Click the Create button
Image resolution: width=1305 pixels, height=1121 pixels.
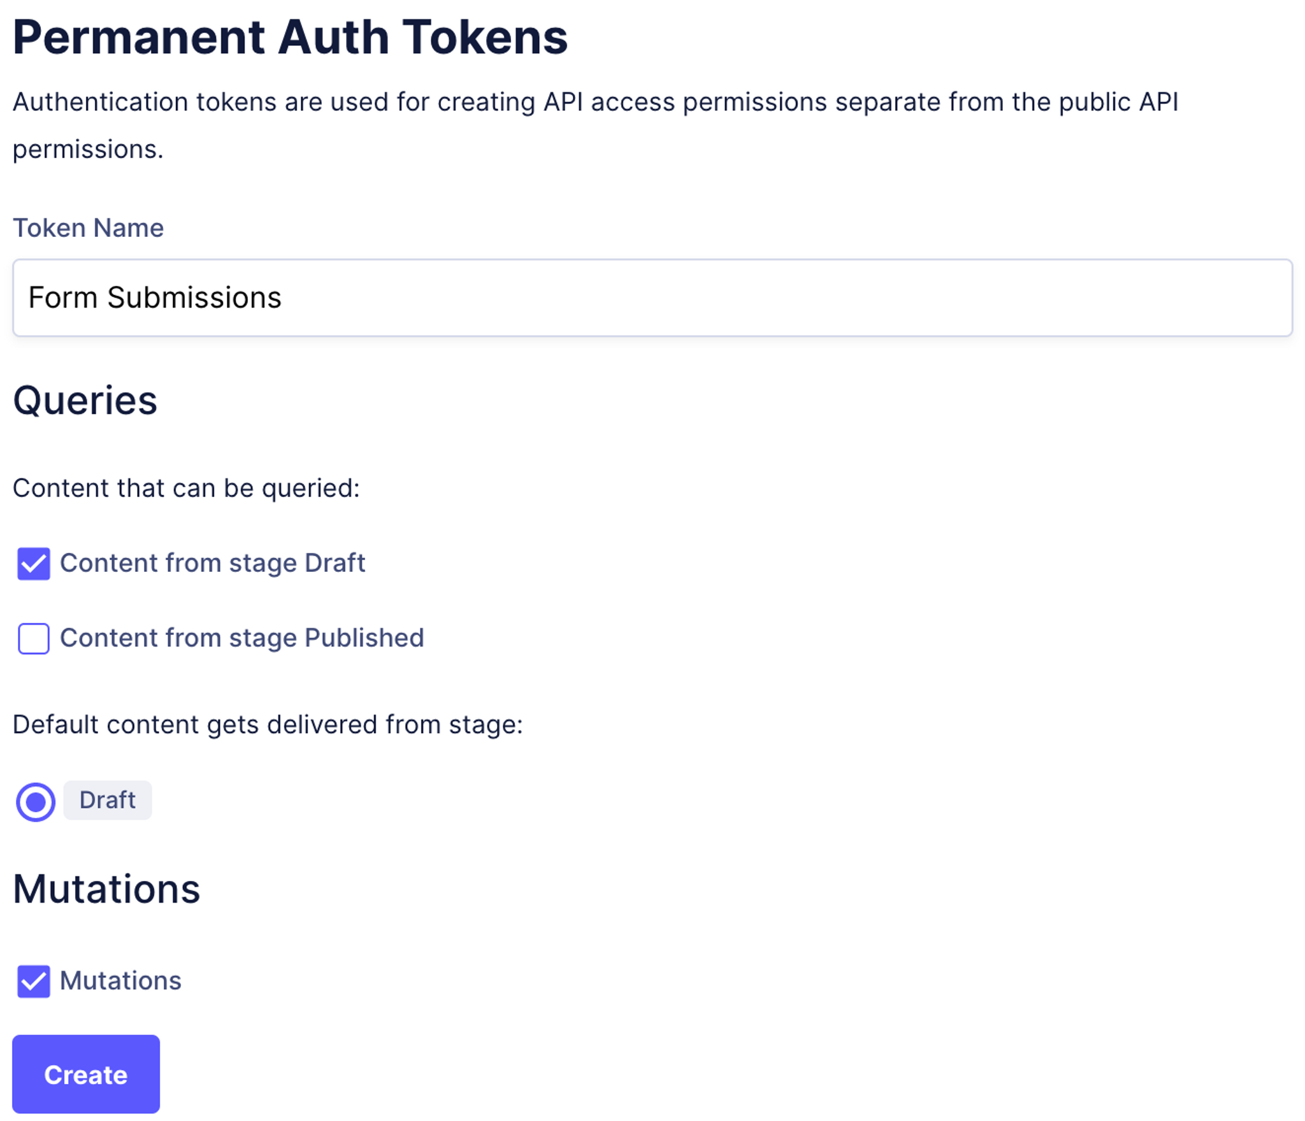point(86,1075)
